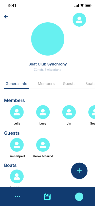Tap the Boat Club Synchrony title
The height and width of the screenshot is (206, 95).
(48, 64)
